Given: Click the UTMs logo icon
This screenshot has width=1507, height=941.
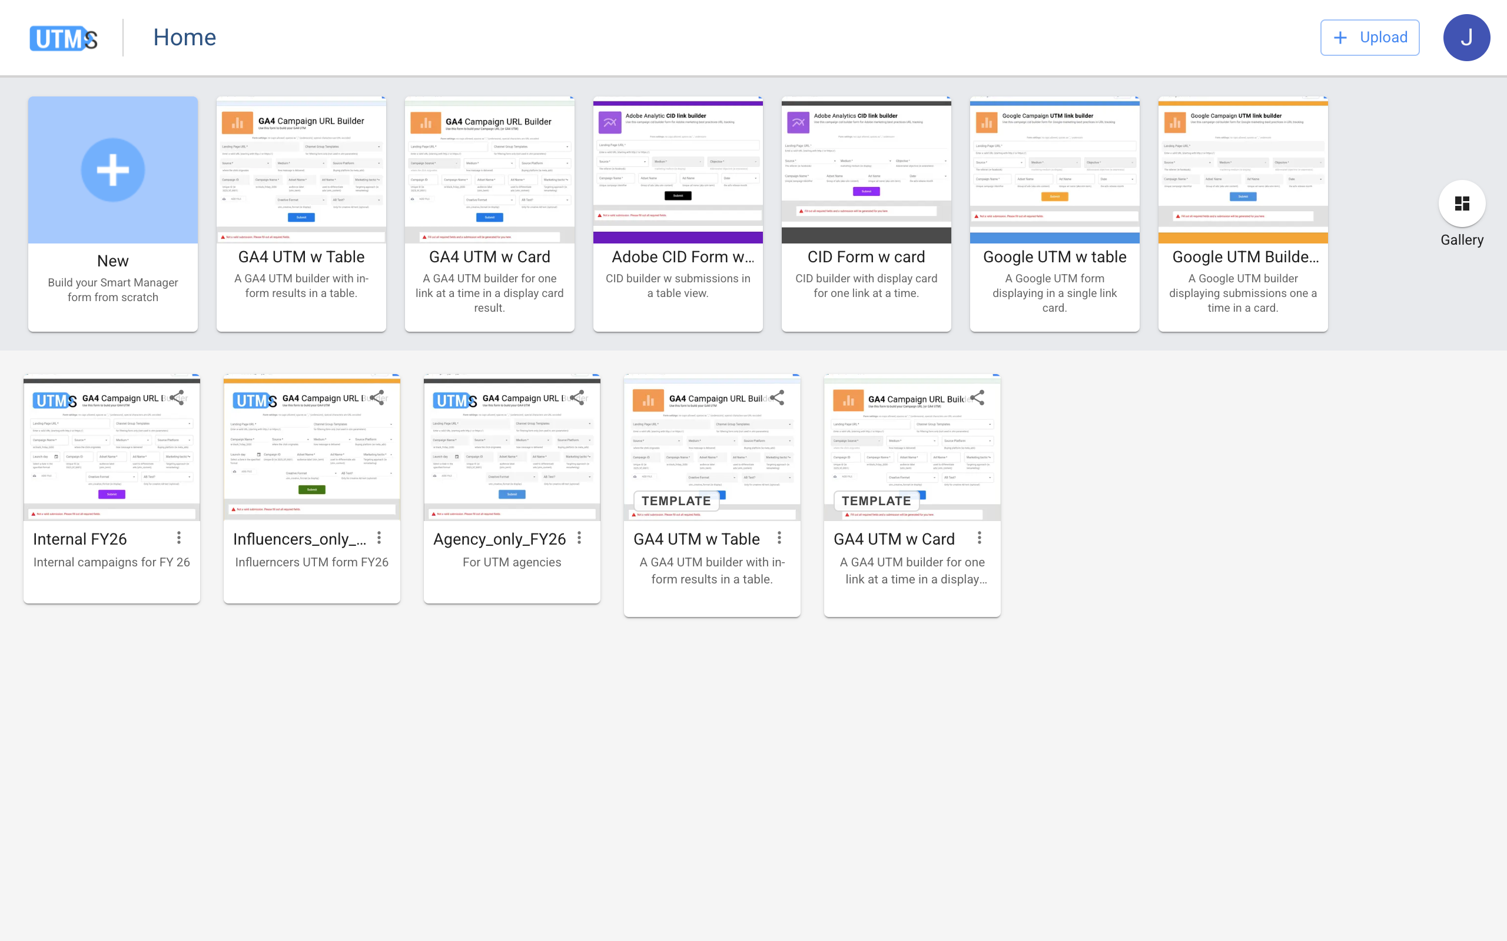Looking at the screenshot, I should pyautogui.click(x=64, y=38).
